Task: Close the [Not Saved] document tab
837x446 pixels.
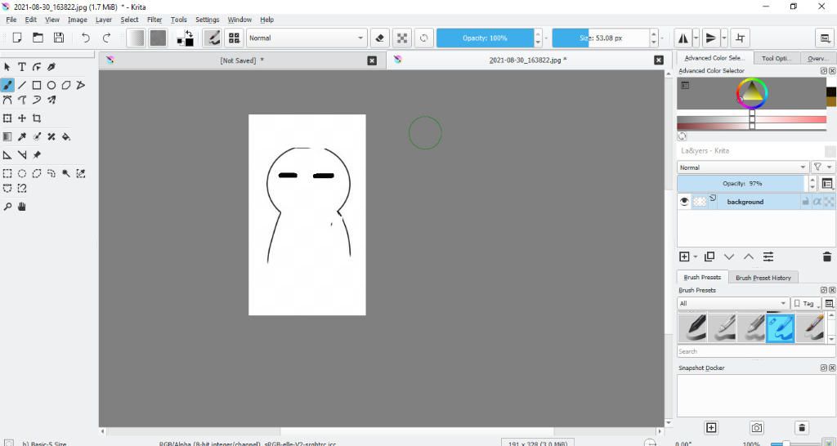Action: (372, 60)
